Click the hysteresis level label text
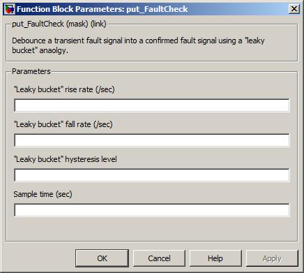This screenshot has height=273, width=304. pyautogui.click(x=66, y=159)
